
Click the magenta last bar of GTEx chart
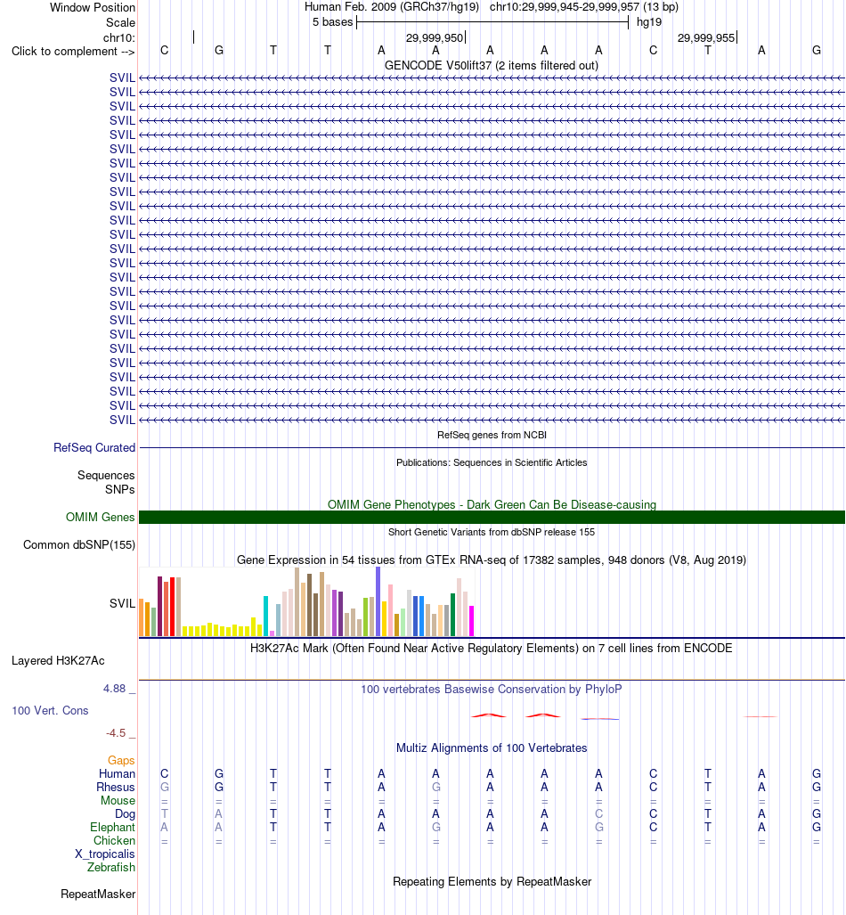pyautogui.click(x=471, y=622)
